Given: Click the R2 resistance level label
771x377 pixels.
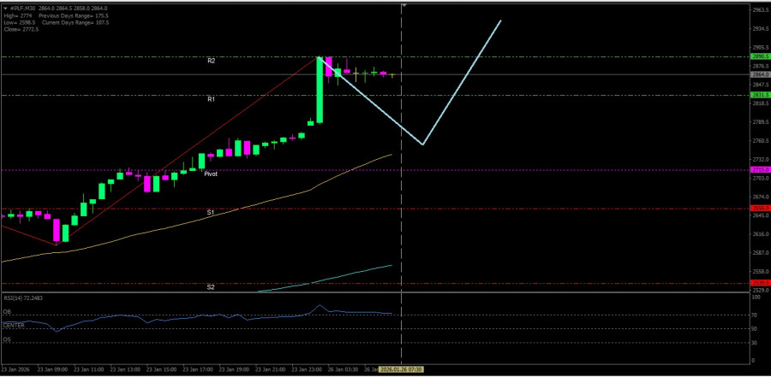Looking at the screenshot, I should point(211,62).
